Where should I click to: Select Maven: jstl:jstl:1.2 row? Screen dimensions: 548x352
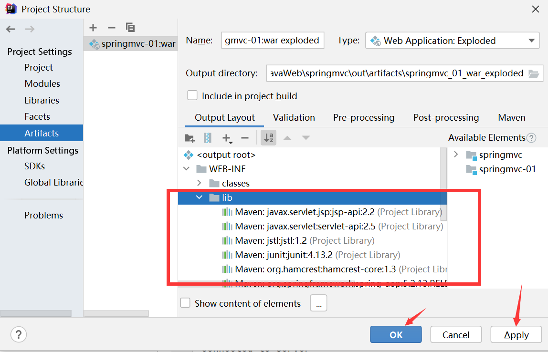click(313, 240)
